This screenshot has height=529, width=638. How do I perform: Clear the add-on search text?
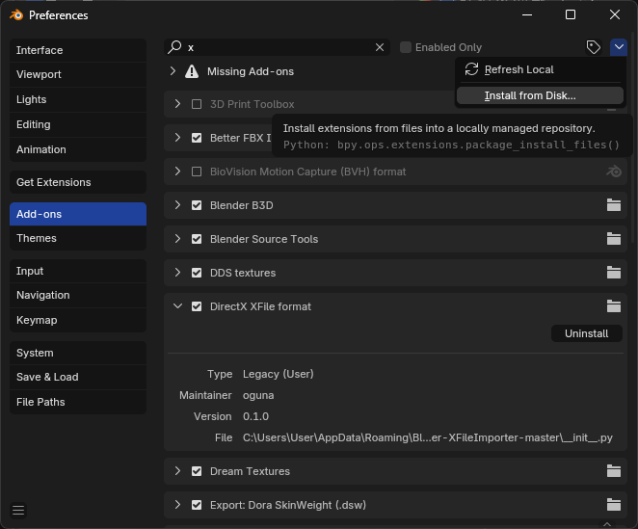(380, 47)
